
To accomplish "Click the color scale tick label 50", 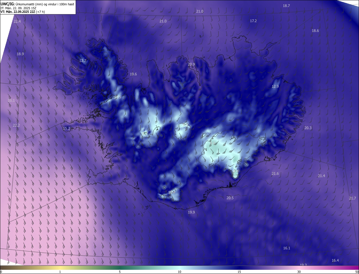I will tap(357, 272).
